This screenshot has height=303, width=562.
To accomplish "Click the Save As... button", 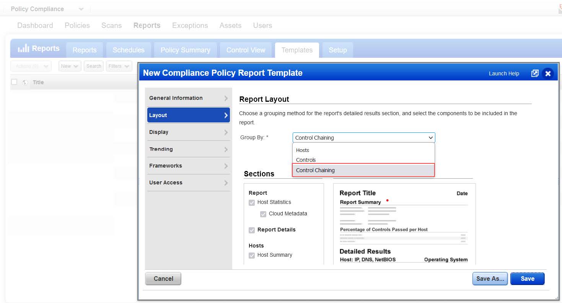I will point(490,279).
